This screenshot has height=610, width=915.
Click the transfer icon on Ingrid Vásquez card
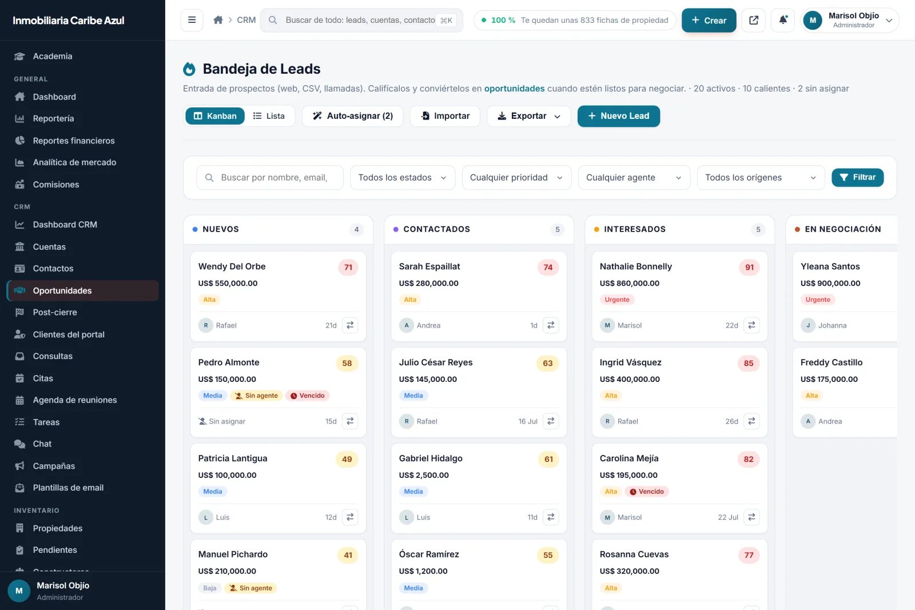751,421
